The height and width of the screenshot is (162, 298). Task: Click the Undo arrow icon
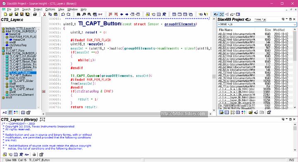tap(63, 14)
